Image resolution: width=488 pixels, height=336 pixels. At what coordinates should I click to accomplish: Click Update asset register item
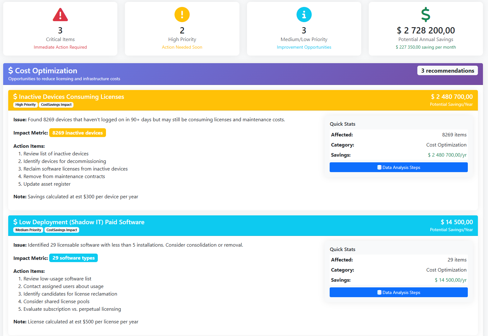(x=47, y=184)
